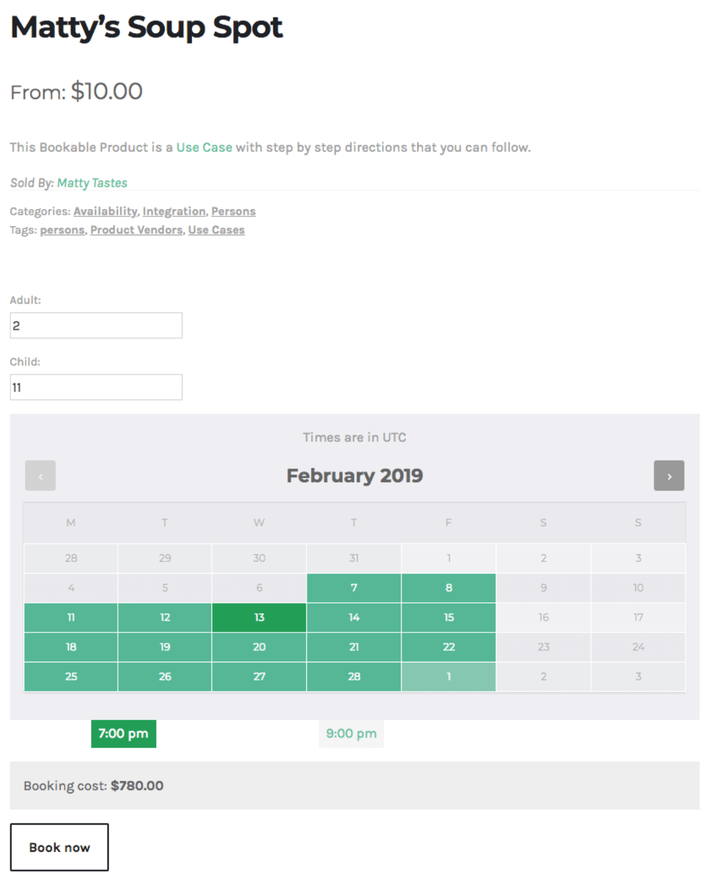Open Matty Tastes vendor page
The width and height of the screenshot is (712, 881).
[x=92, y=183]
